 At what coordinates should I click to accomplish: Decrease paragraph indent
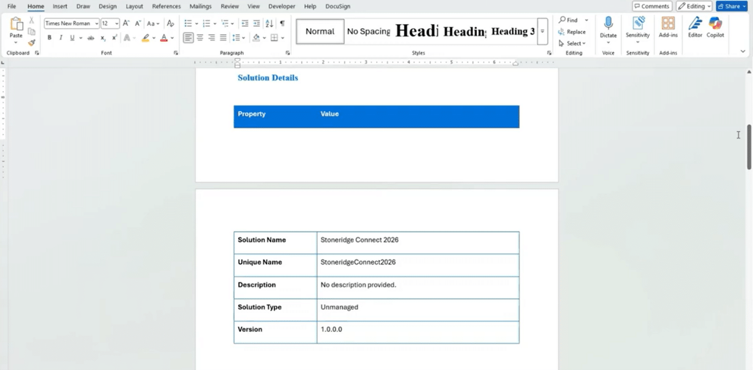(245, 23)
